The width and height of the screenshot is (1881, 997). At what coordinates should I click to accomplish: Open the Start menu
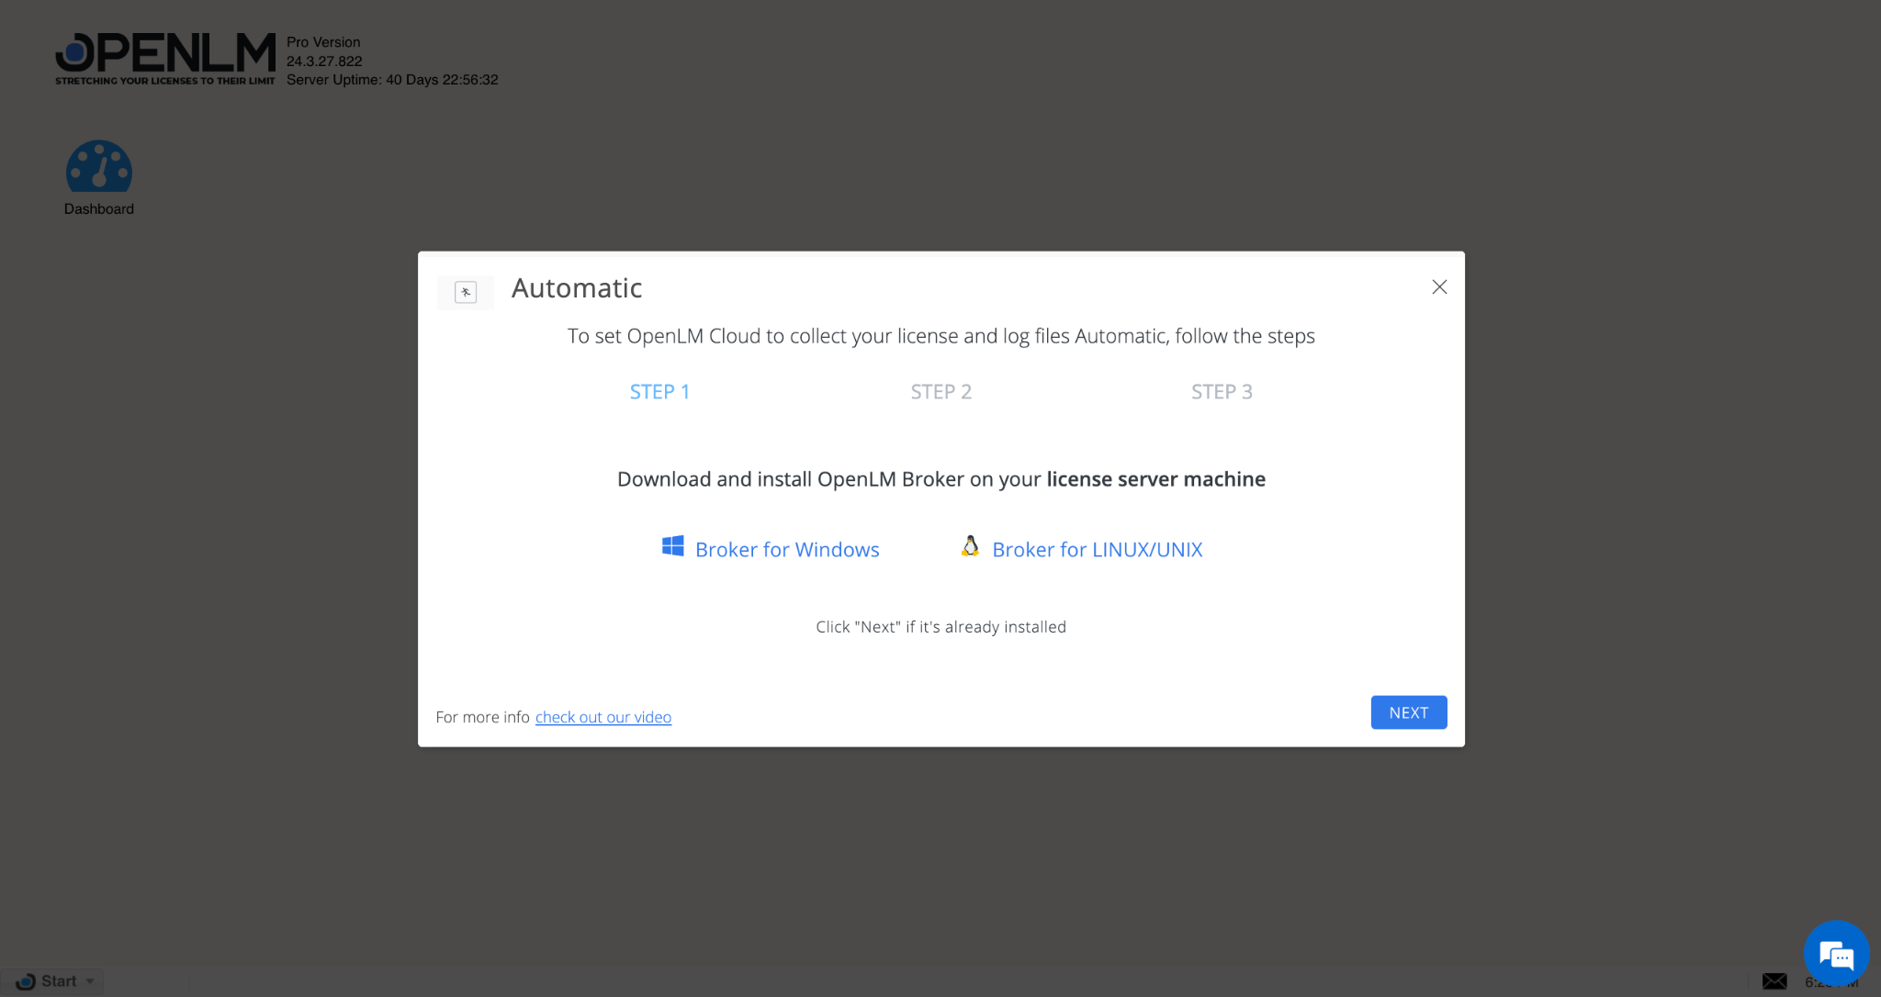tap(52, 980)
